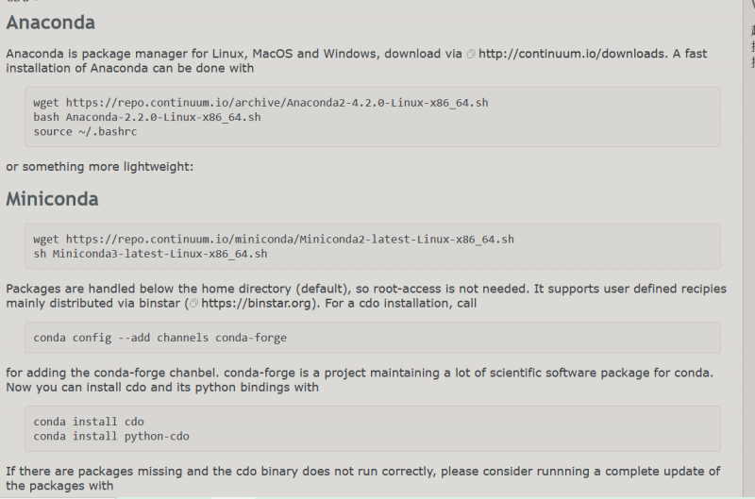Image resolution: width=755 pixels, height=499 pixels.
Task: Click the Miniconda section heading
Action: (52, 199)
